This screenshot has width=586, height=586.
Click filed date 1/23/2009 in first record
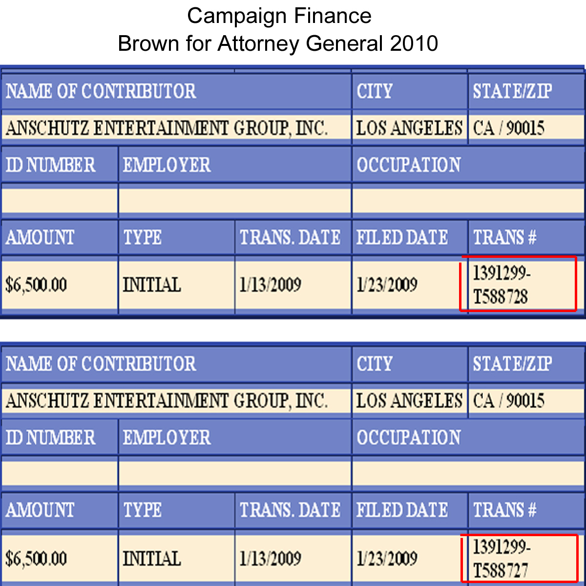click(x=387, y=285)
